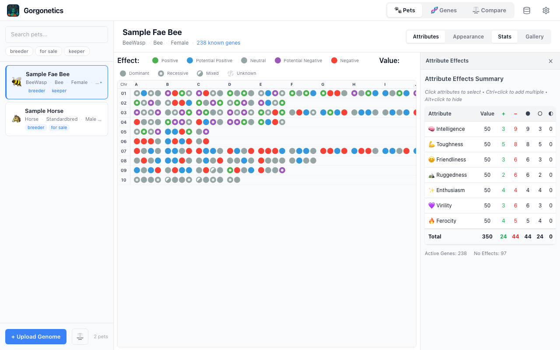The image size is (560, 350).
Task: Click inside the 'Search pets...' field
Action: 56,34
